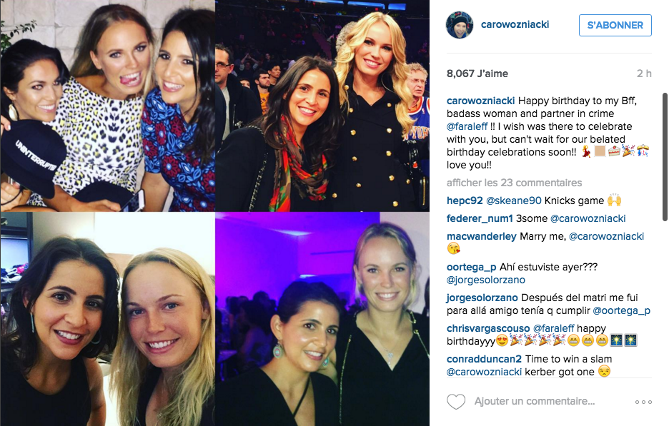Focus the 'Ajouter un commentaire' field
Viewport: 669px width, 426px height.
tap(534, 401)
